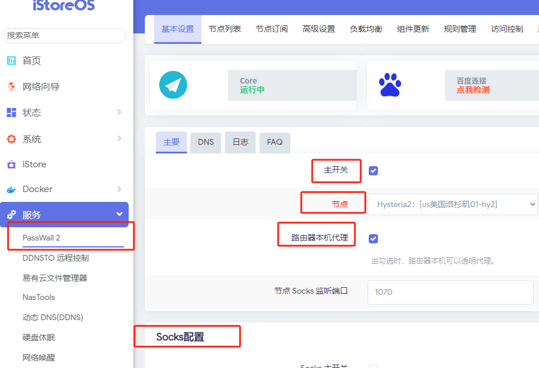Click the 状态 dashboard icon

[x=11, y=112]
